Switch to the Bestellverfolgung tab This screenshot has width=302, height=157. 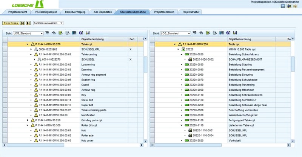pyautogui.click(x=75, y=12)
